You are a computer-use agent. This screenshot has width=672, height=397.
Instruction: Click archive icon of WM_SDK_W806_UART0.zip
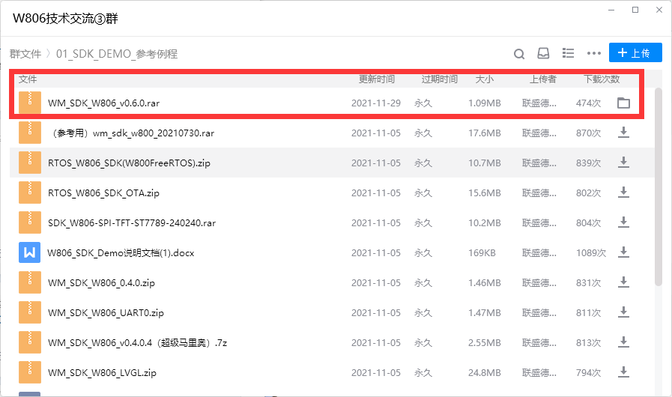coord(30,312)
